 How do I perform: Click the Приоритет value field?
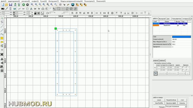[x=182, y=47]
